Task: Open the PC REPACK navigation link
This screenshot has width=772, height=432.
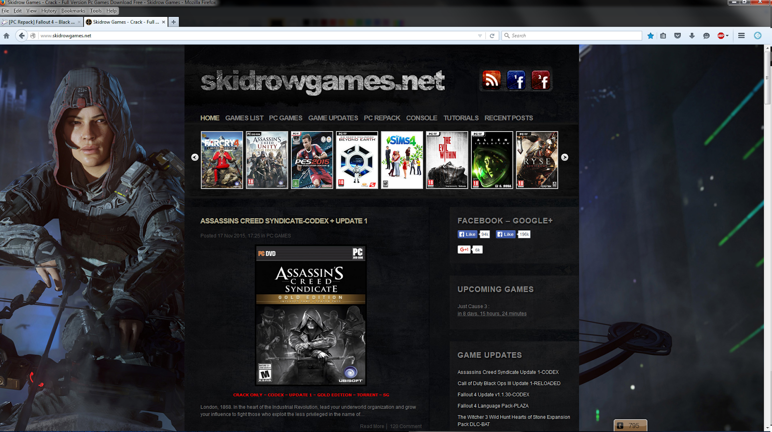Action: point(382,118)
